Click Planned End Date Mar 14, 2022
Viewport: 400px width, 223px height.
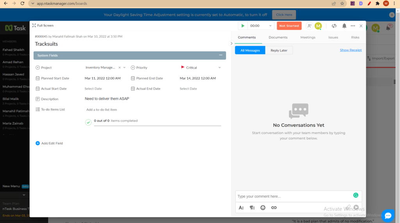point(198,78)
